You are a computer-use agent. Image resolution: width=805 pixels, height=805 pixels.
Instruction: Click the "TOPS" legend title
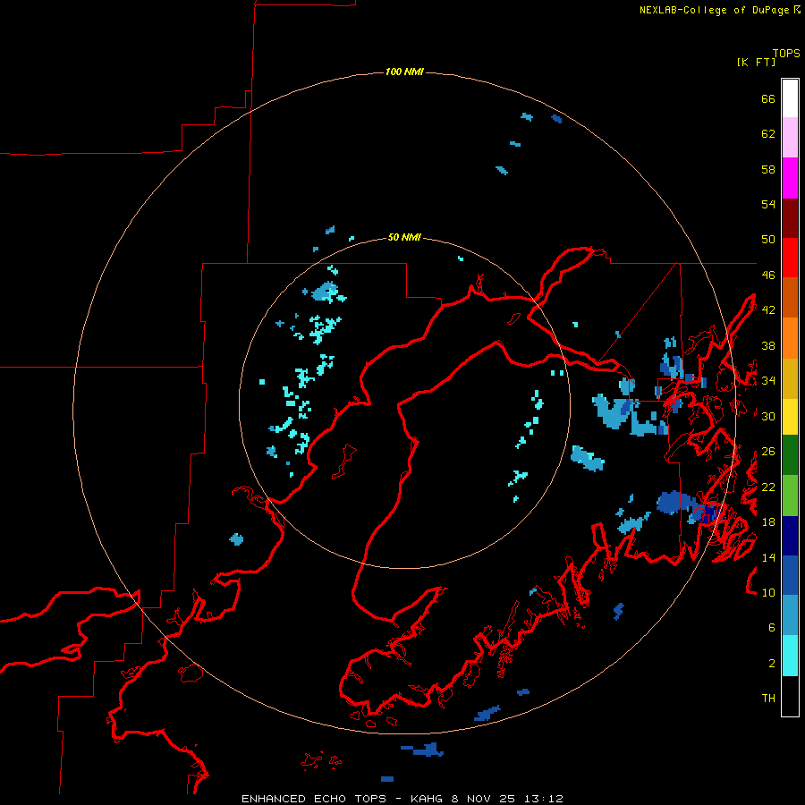(x=786, y=53)
